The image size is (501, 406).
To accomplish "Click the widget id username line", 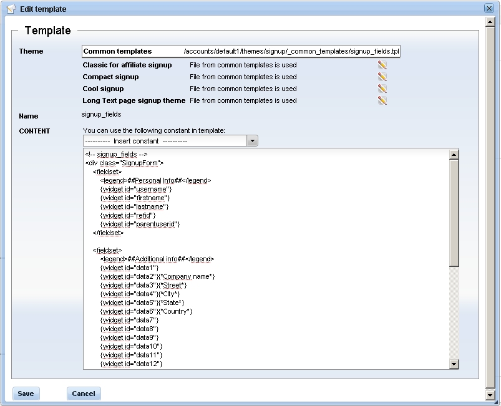I will coord(136,189).
